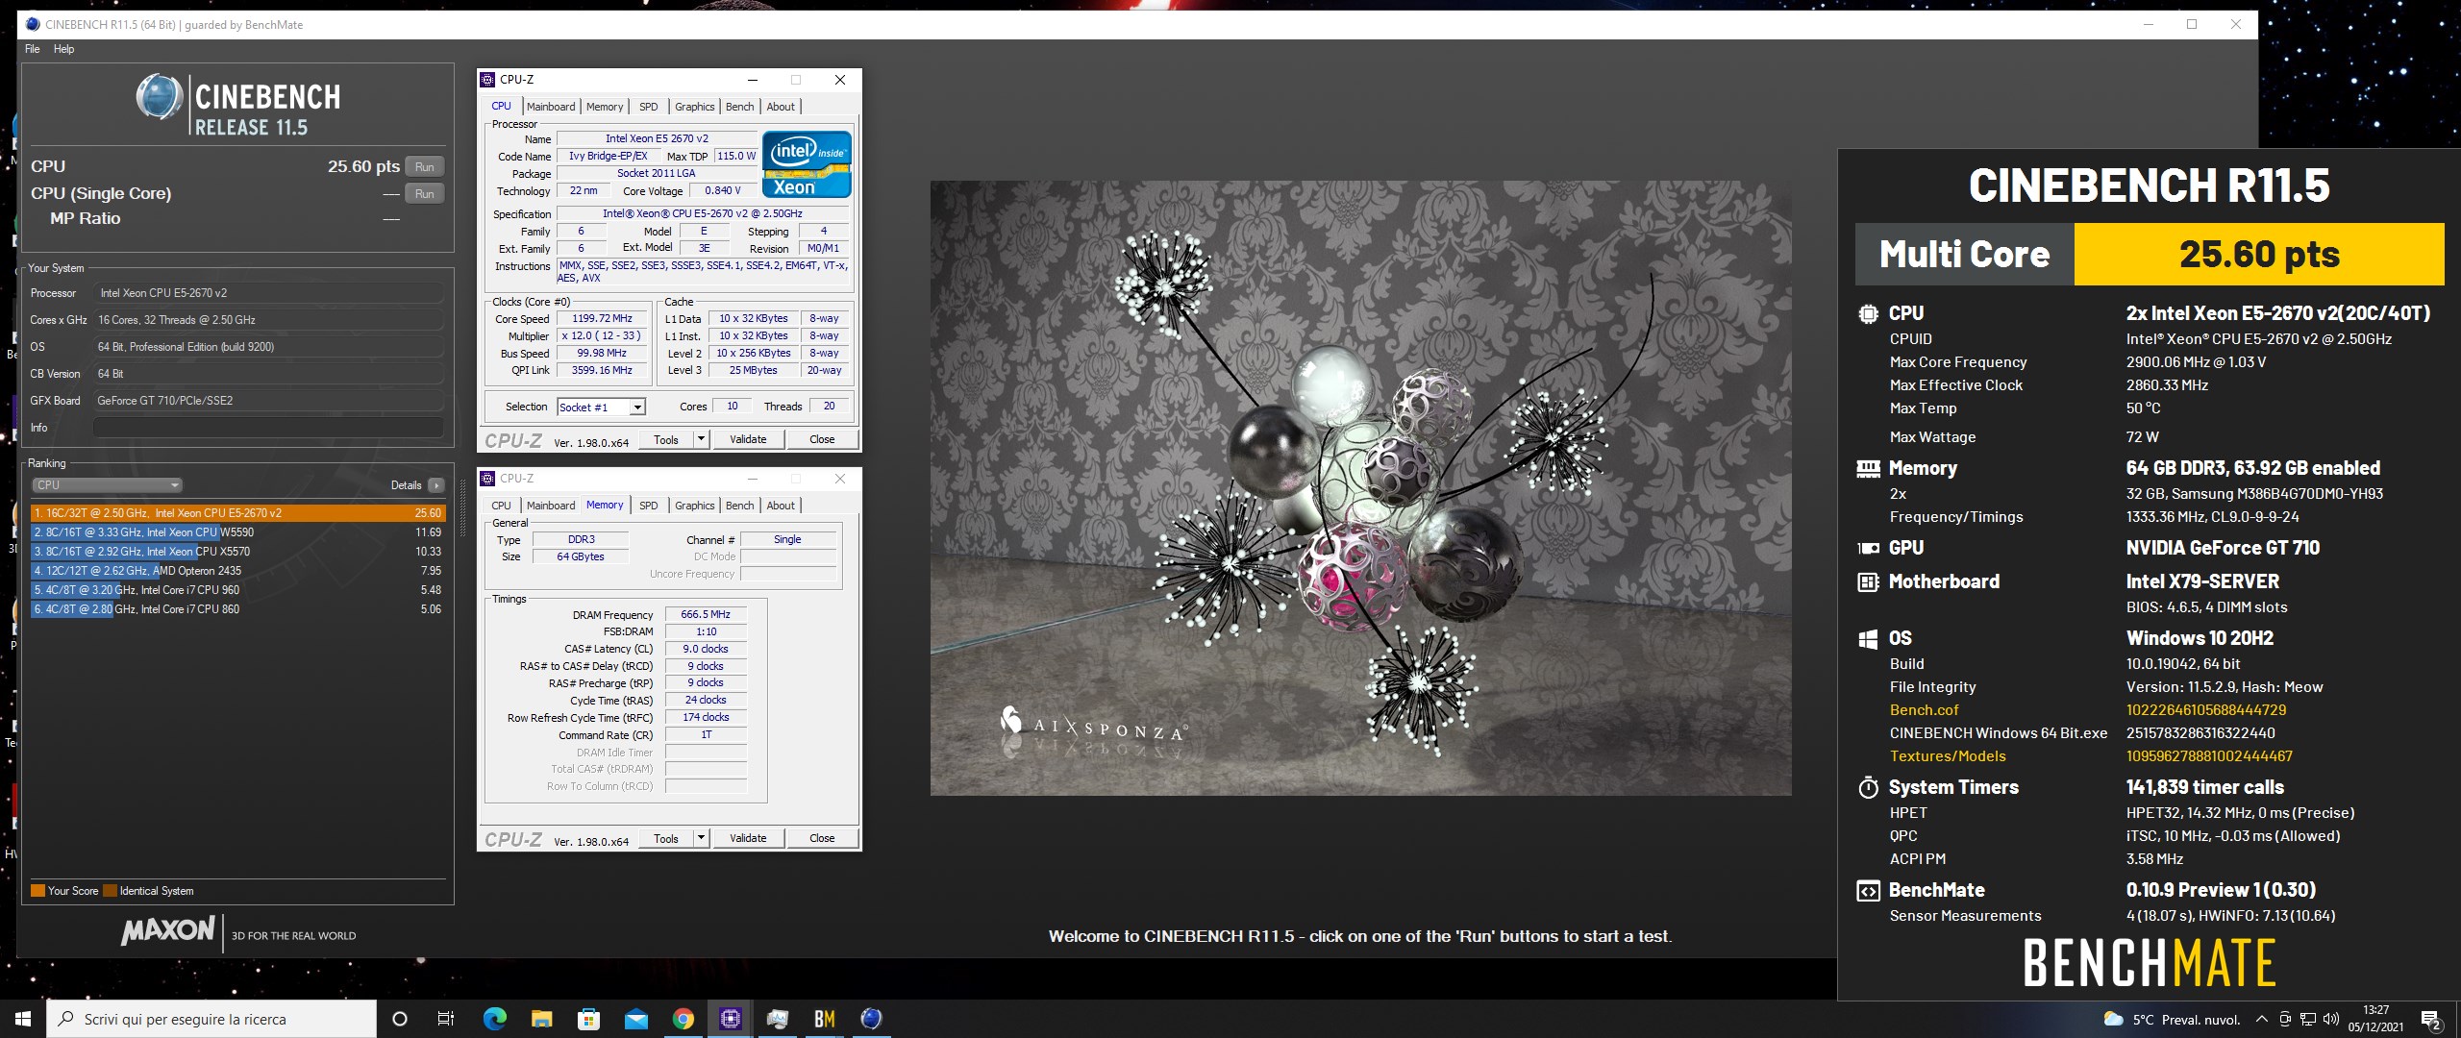Open About tab in upper CPU-Z window
The image size is (2461, 1038).
[x=781, y=107]
